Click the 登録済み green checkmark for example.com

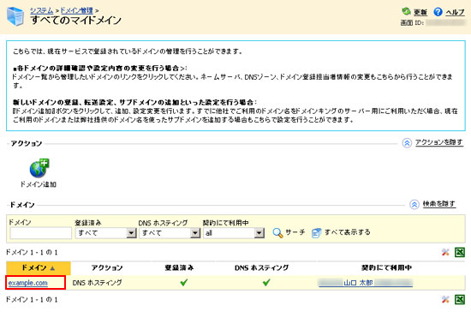pos(184,282)
